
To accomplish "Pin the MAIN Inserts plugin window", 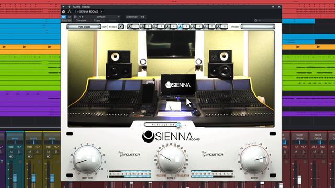I will point(273,7).
